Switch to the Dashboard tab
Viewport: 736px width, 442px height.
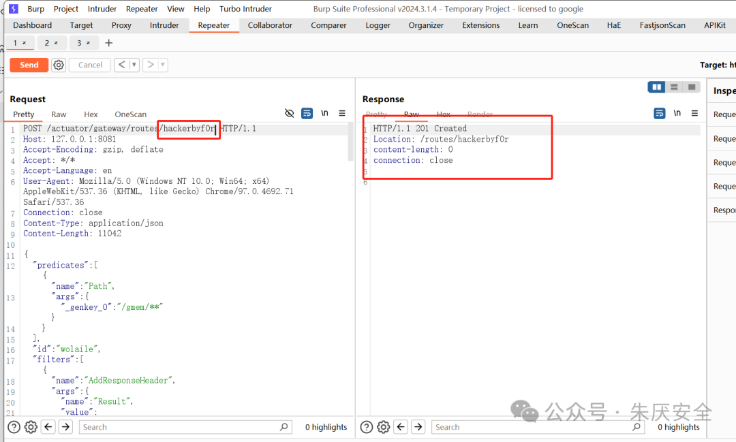33,25
